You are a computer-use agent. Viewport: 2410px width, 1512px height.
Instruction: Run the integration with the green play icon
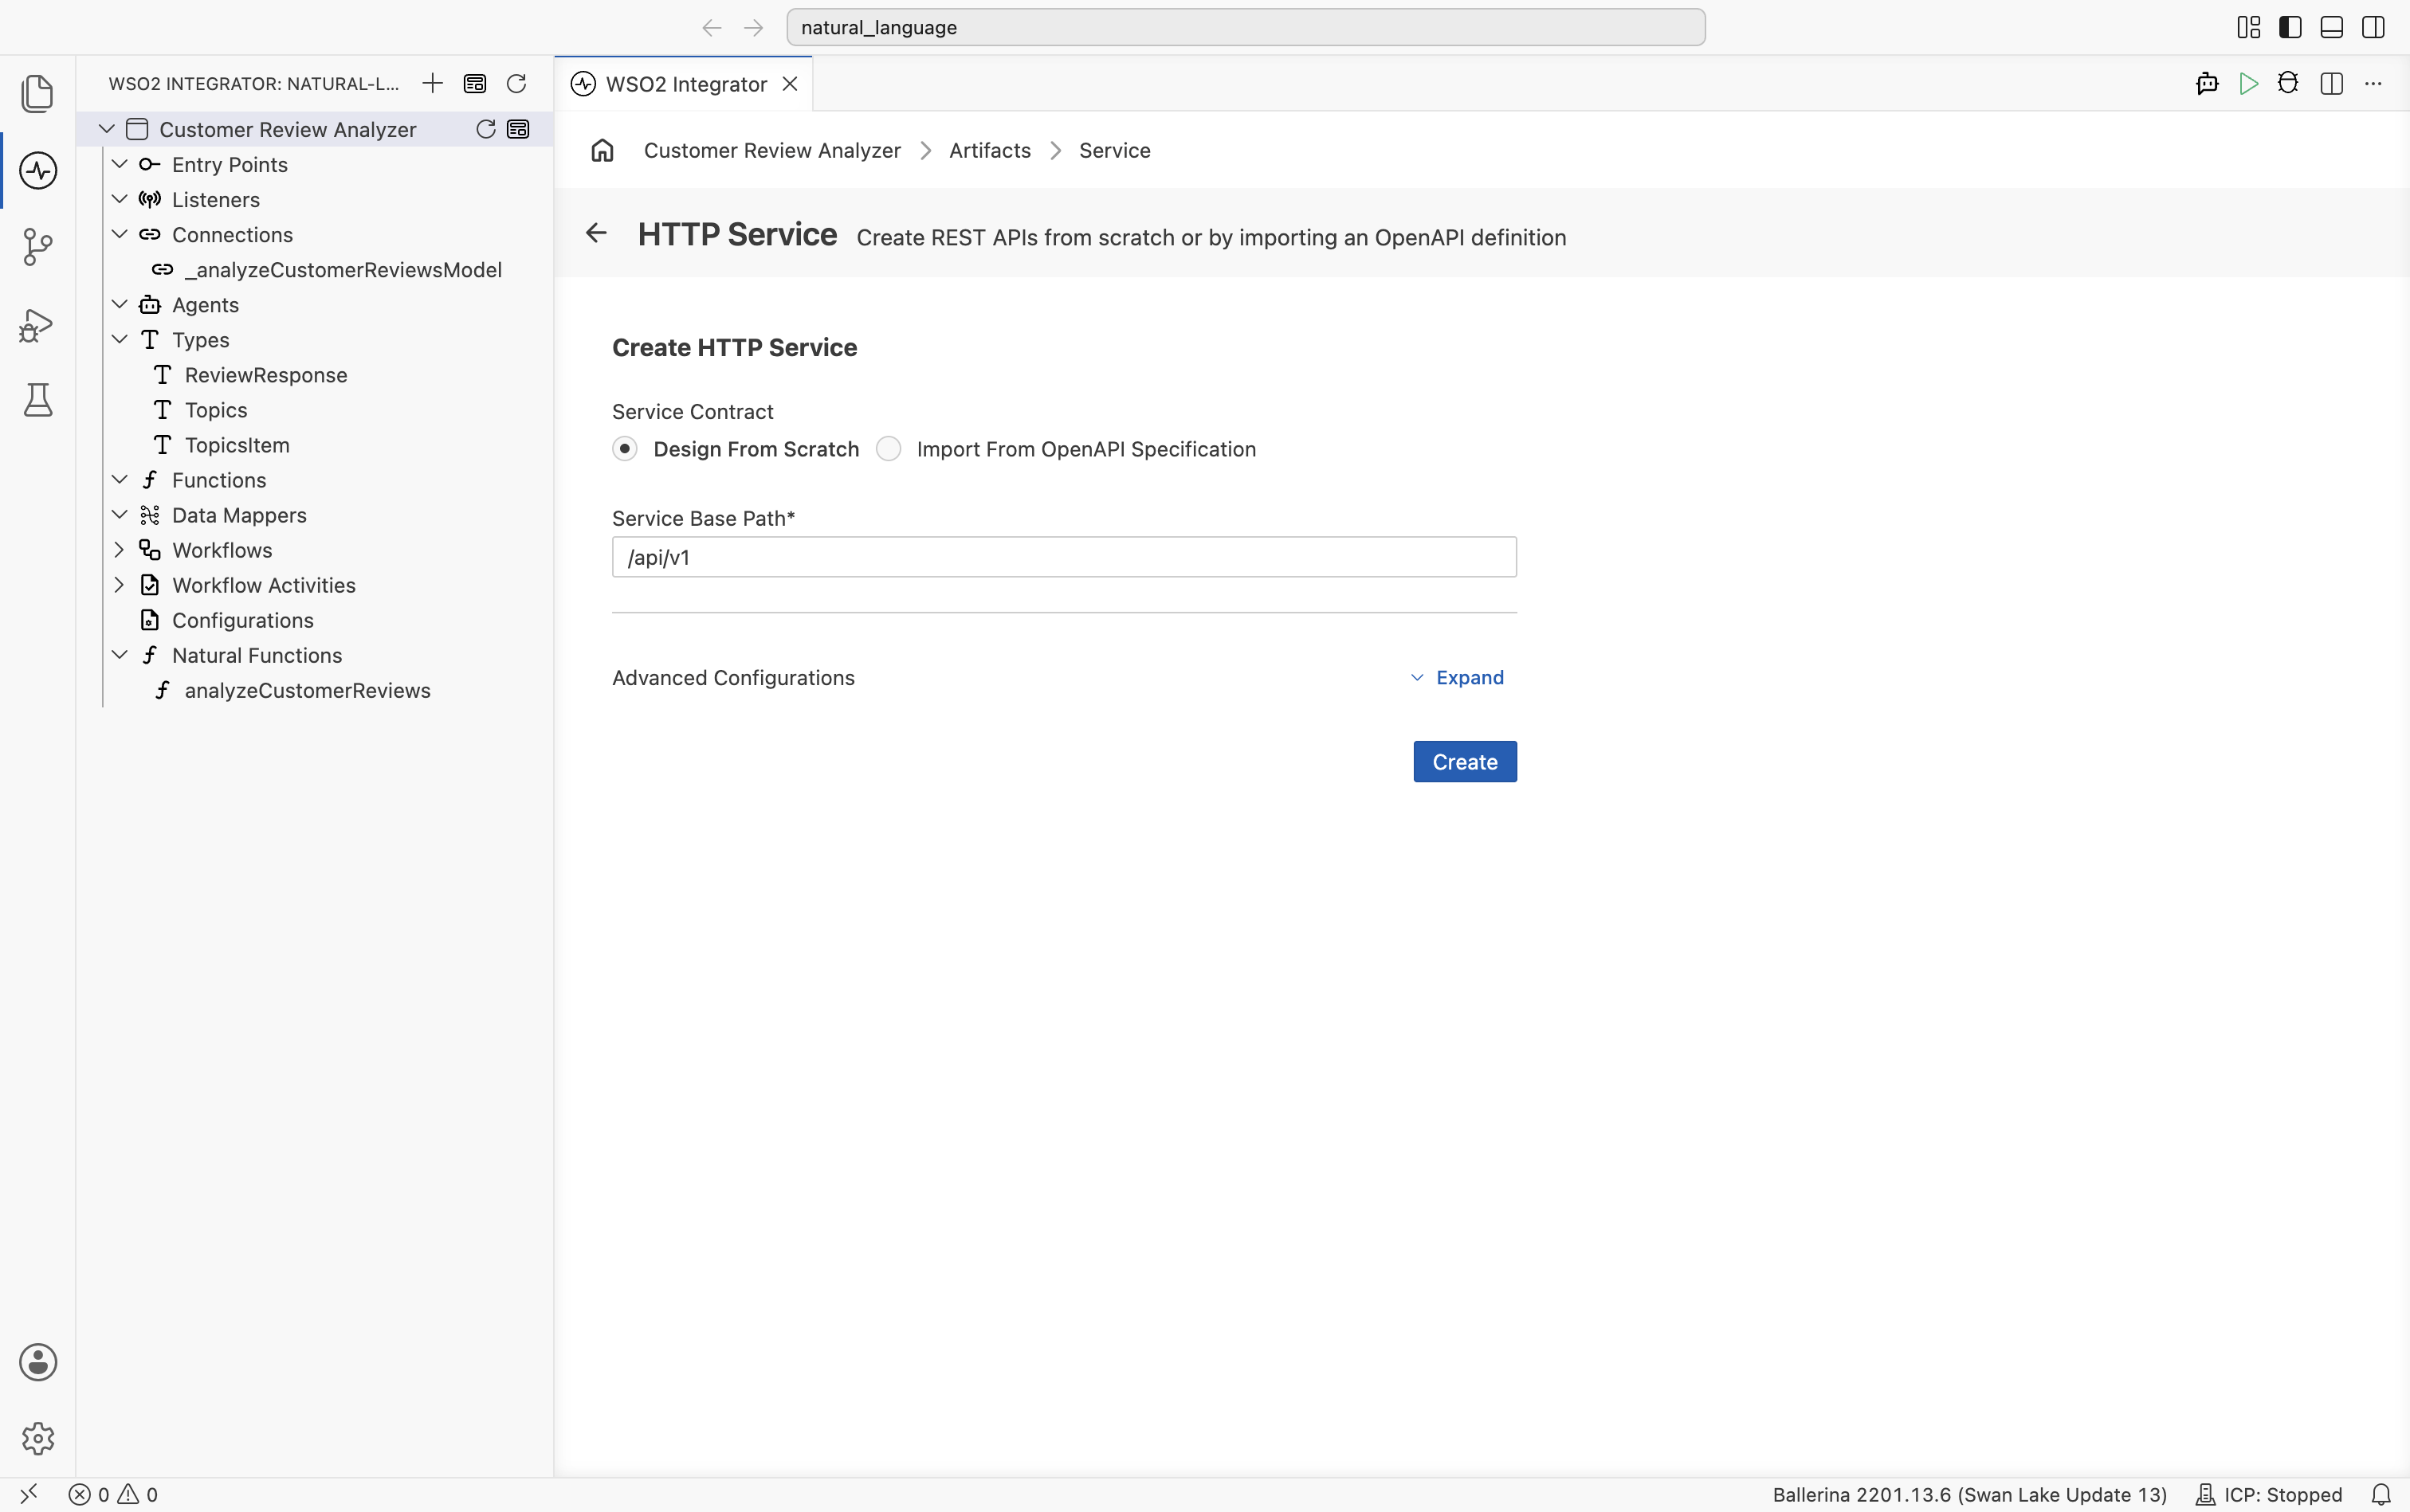(x=2248, y=83)
